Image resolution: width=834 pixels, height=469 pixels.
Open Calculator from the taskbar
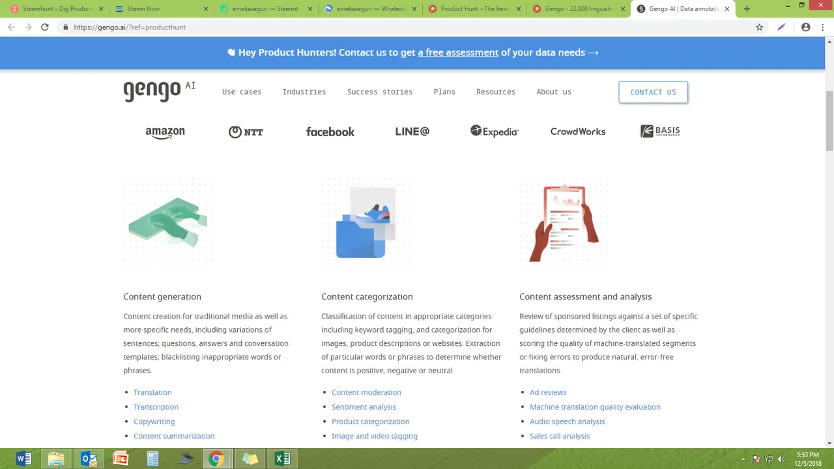[153, 459]
